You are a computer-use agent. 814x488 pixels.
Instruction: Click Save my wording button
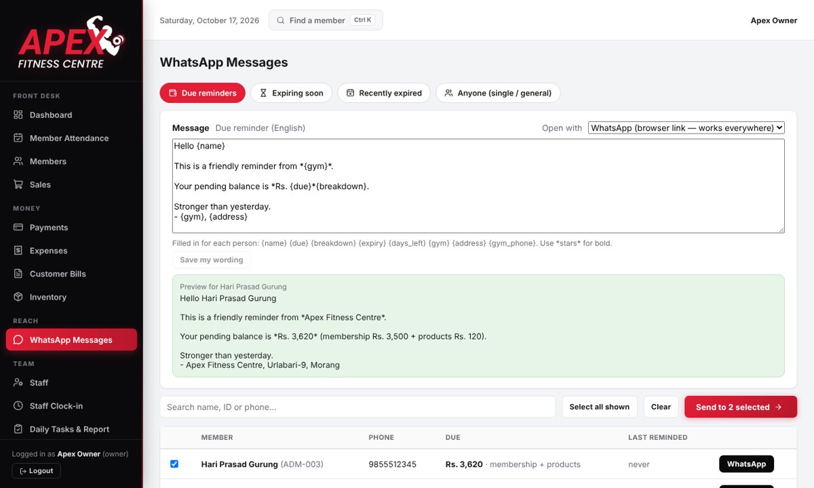point(212,260)
